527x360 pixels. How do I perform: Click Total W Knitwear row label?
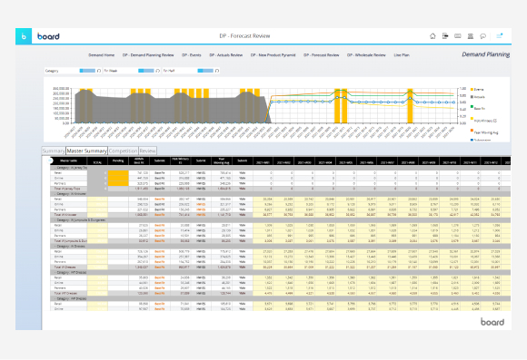pos(65,215)
